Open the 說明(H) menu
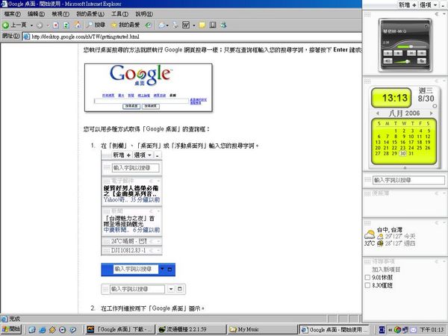This screenshot has height=336, width=448. coord(144,14)
